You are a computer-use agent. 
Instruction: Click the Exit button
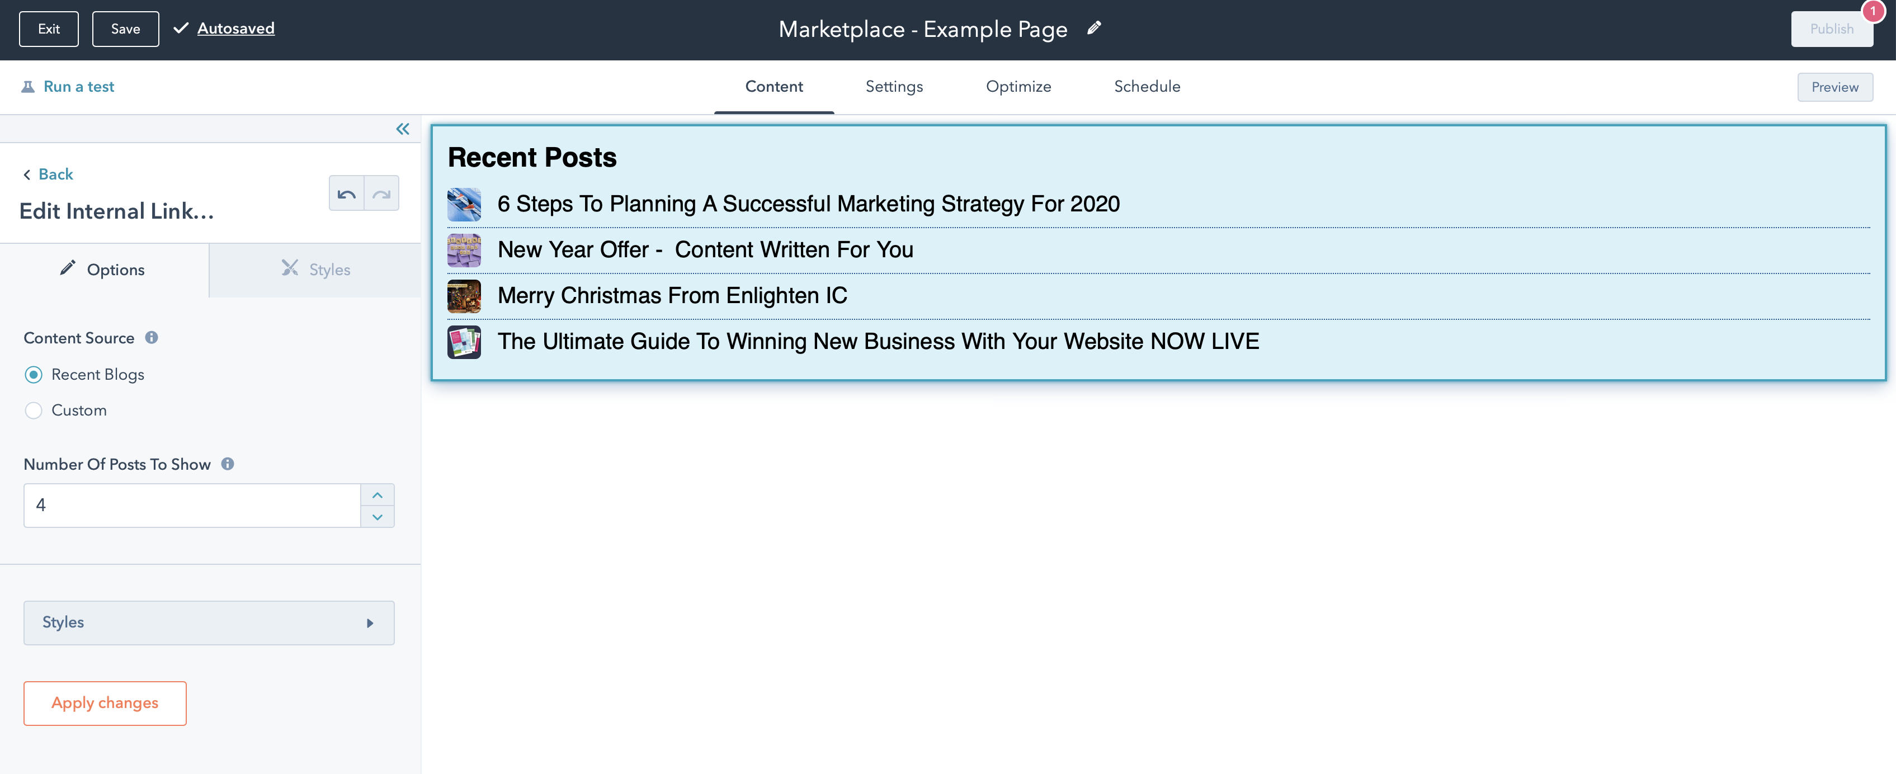pyautogui.click(x=49, y=29)
